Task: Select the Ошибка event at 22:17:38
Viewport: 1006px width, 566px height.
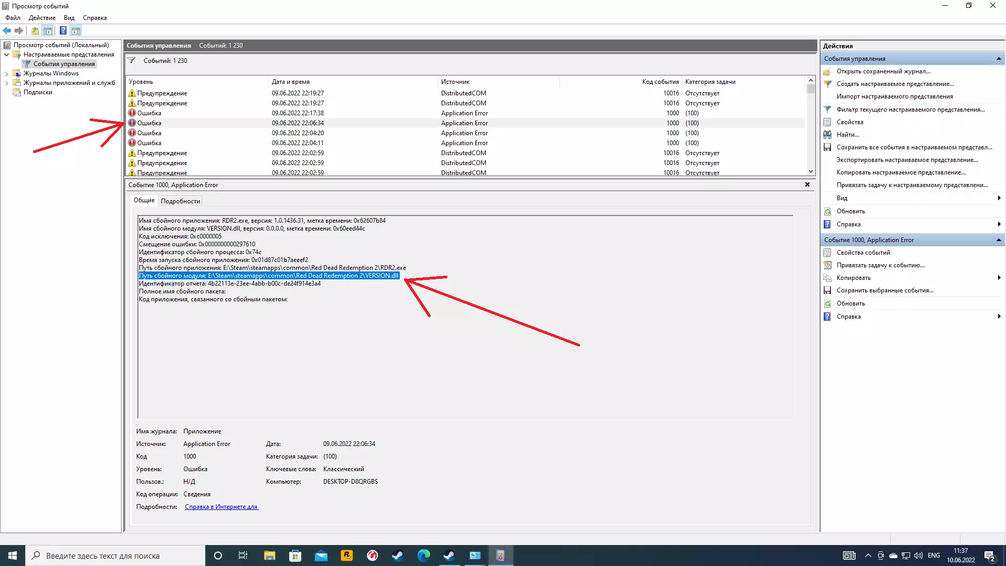Action: point(298,113)
